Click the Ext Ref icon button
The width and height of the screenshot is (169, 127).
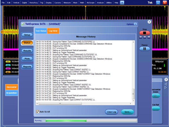(156, 108)
